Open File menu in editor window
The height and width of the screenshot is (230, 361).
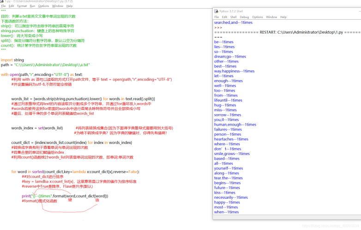pyautogui.click(x=3, y=6)
